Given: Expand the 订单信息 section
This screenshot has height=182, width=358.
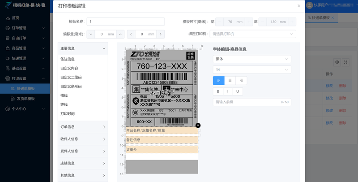Looking at the screenshot, I should click(x=83, y=127).
